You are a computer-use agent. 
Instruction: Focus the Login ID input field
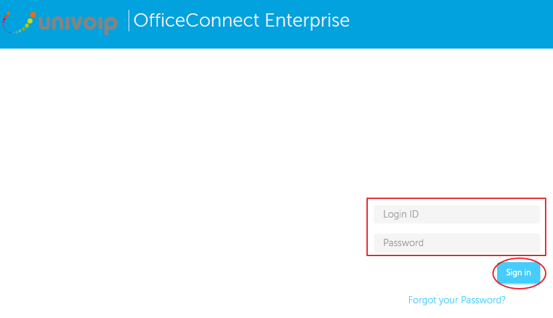point(456,214)
